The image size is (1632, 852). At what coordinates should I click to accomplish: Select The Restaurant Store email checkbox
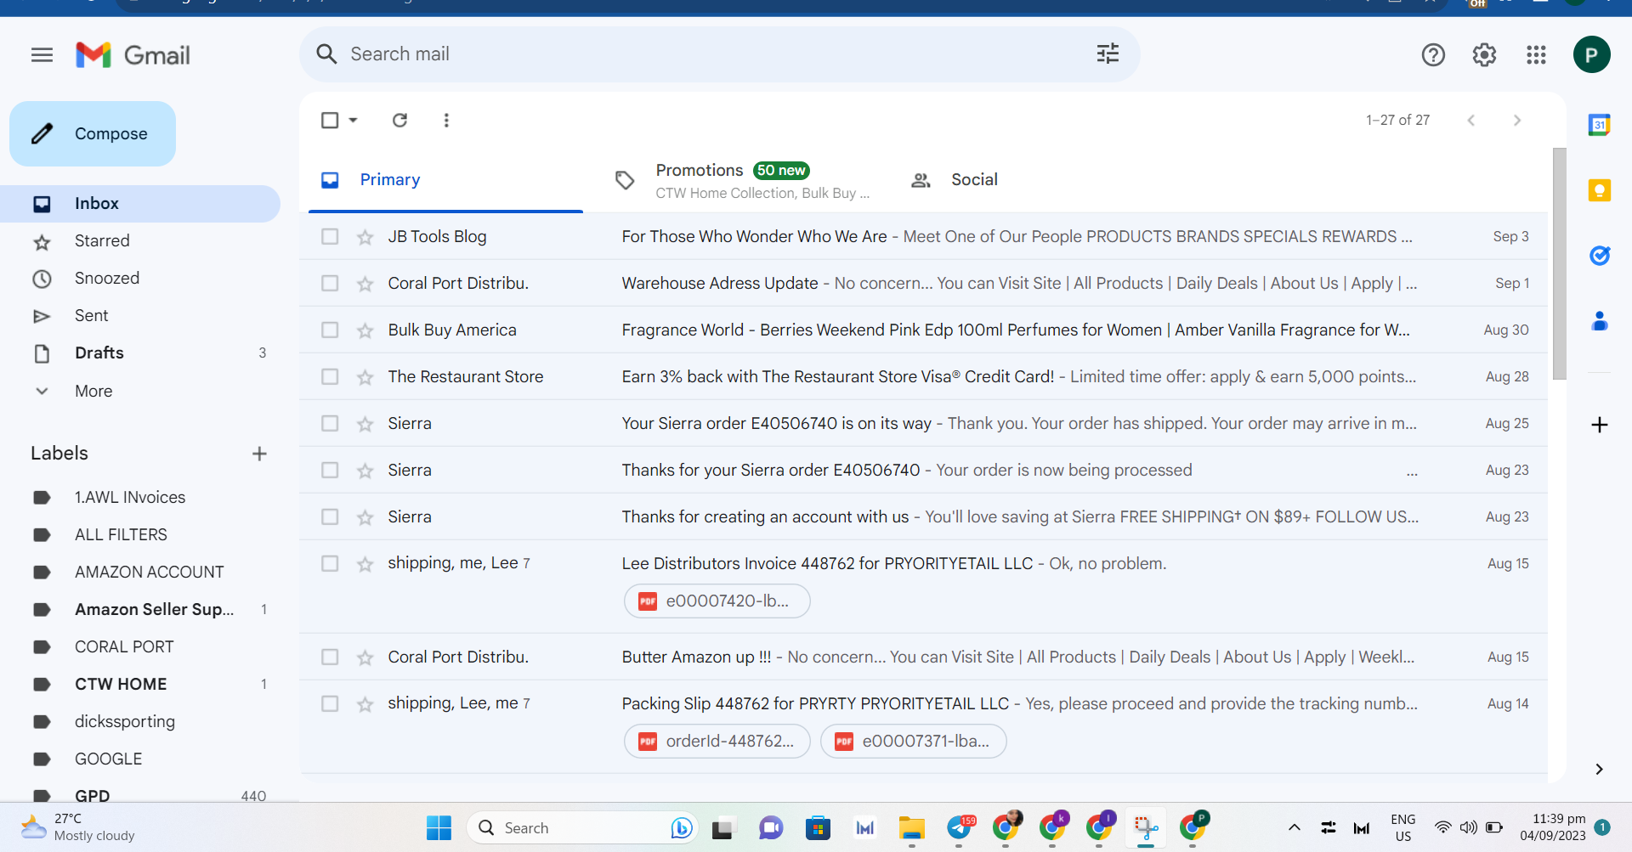tap(330, 377)
